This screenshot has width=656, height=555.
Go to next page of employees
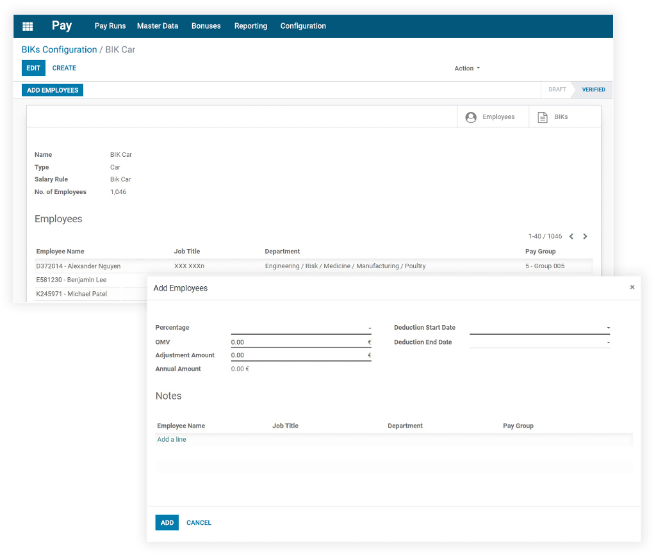tap(585, 237)
